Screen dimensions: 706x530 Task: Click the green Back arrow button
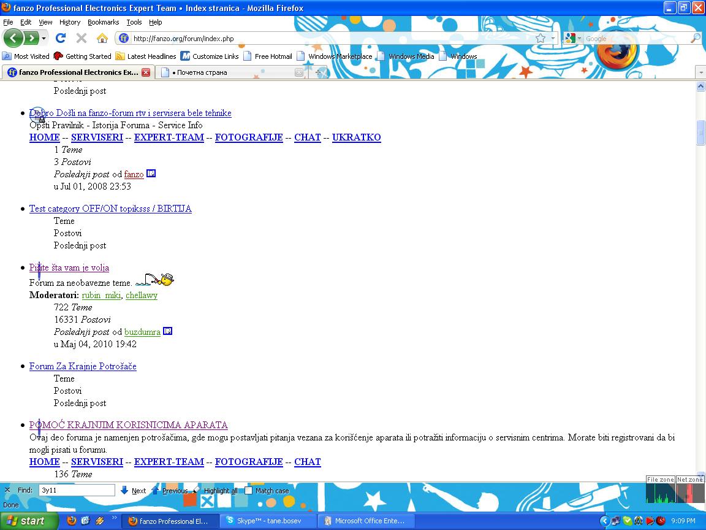click(x=13, y=39)
